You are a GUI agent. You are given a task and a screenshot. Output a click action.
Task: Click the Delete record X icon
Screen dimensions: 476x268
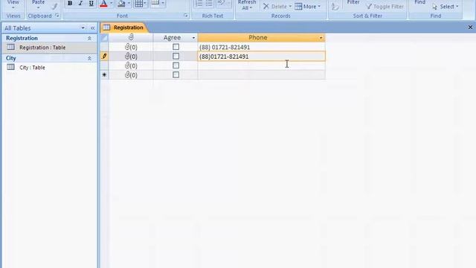[x=266, y=6]
